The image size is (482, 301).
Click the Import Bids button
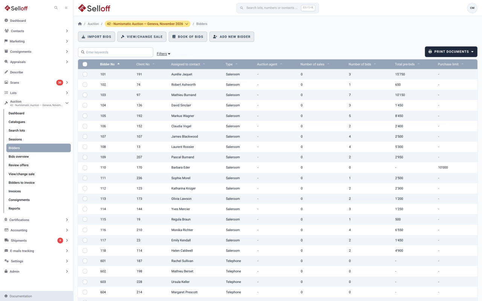pyautogui.click(x=96, y=36)
